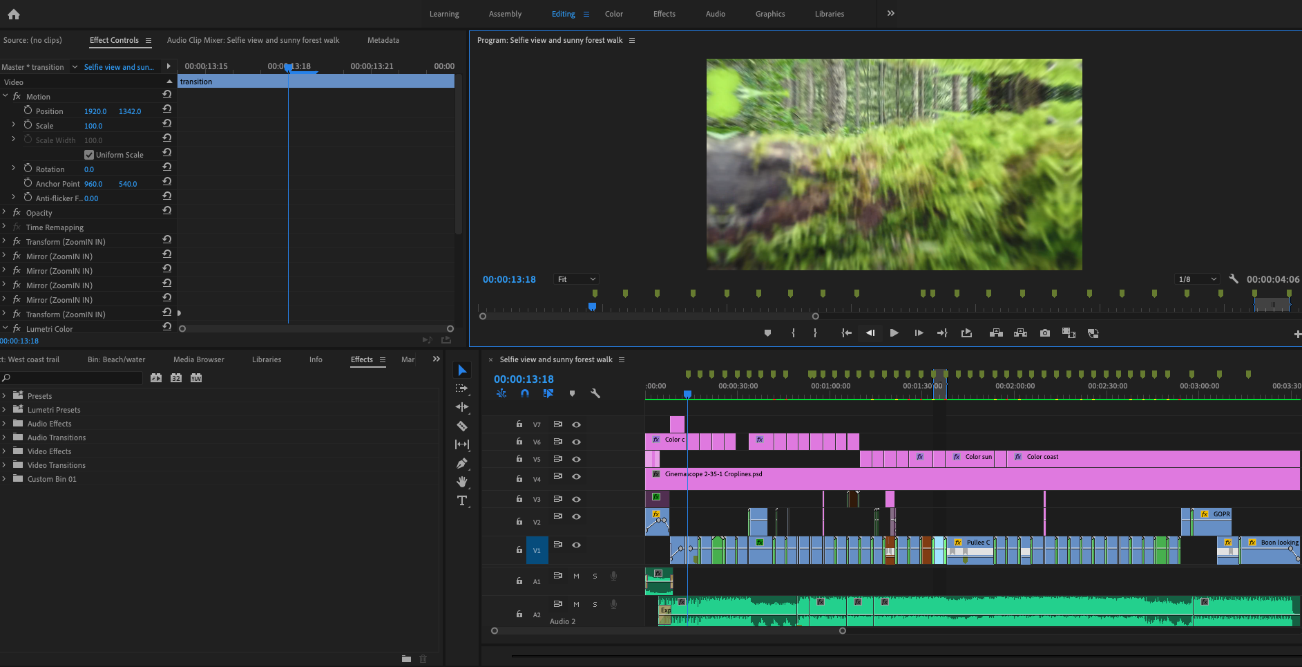
Task: Open the 1/8 playback resolution dropdown
Action: coord(1197,279)
